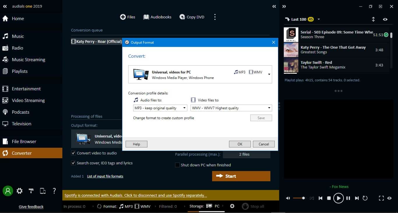Image resolution: width=398 pixels, height=213 pixels.
Task: Click Copy DVD in the toolbar
Action: (x=192, y=17)
